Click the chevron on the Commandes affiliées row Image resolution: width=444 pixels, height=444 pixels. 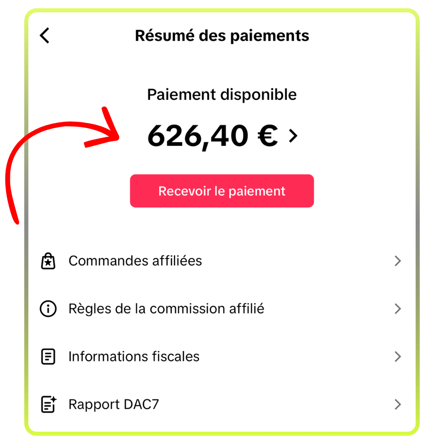pos(397,261)
